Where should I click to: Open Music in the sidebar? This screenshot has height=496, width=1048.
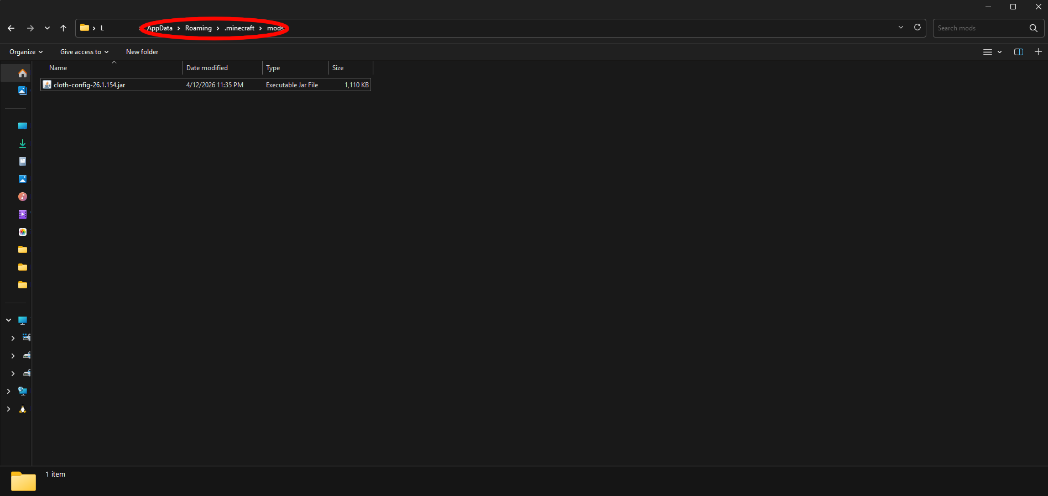[x=22, y=197]
